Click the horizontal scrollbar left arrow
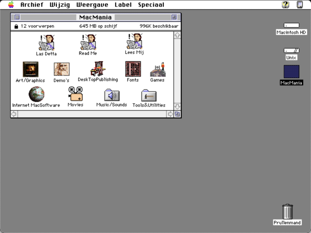The height and width of the screenshot is (233, 311). pos(14,114)
